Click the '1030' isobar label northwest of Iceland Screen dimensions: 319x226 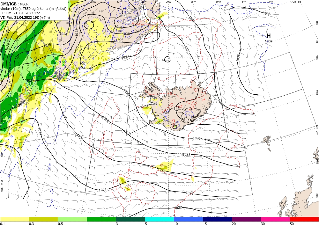tap(126, 93)
